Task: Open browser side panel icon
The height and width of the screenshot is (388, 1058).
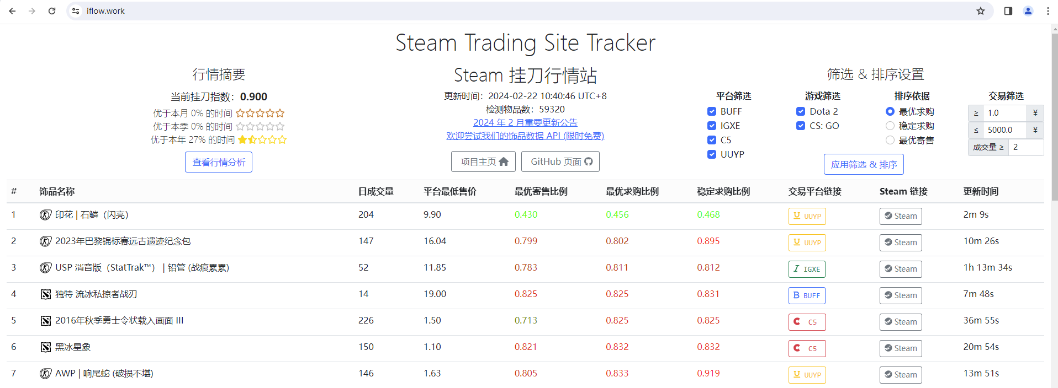Action: [x=1008, y=11]
